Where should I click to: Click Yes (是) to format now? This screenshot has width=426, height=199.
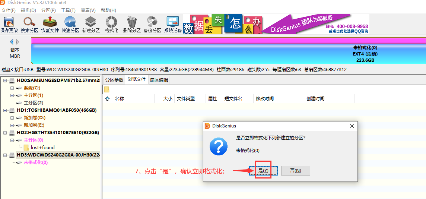coord(264,170)
